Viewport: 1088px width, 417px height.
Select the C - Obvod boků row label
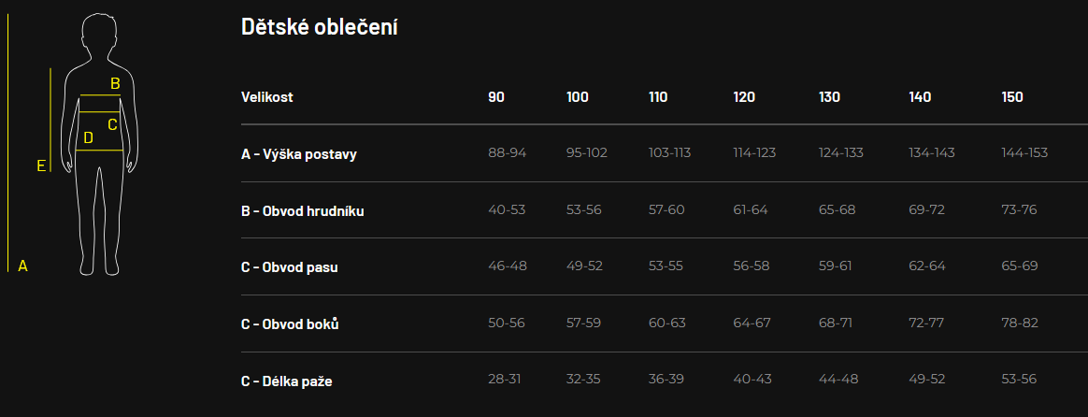(290, 324)
